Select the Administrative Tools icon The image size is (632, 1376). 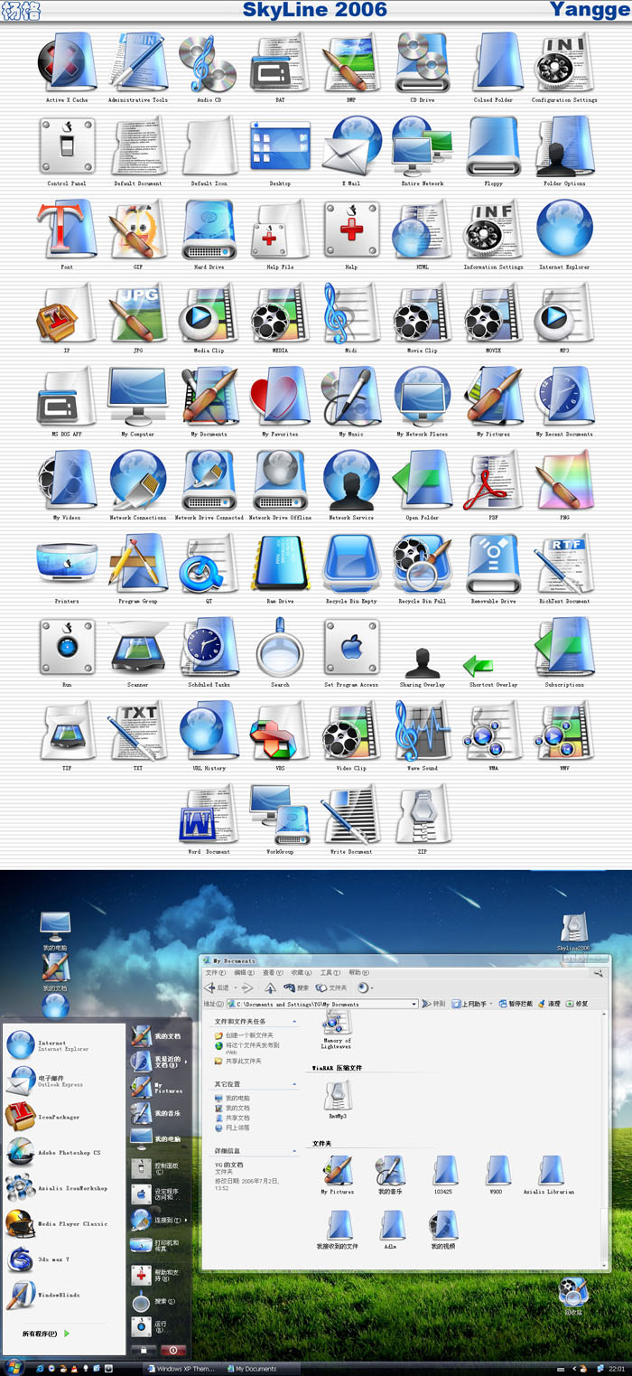[137, 61]
